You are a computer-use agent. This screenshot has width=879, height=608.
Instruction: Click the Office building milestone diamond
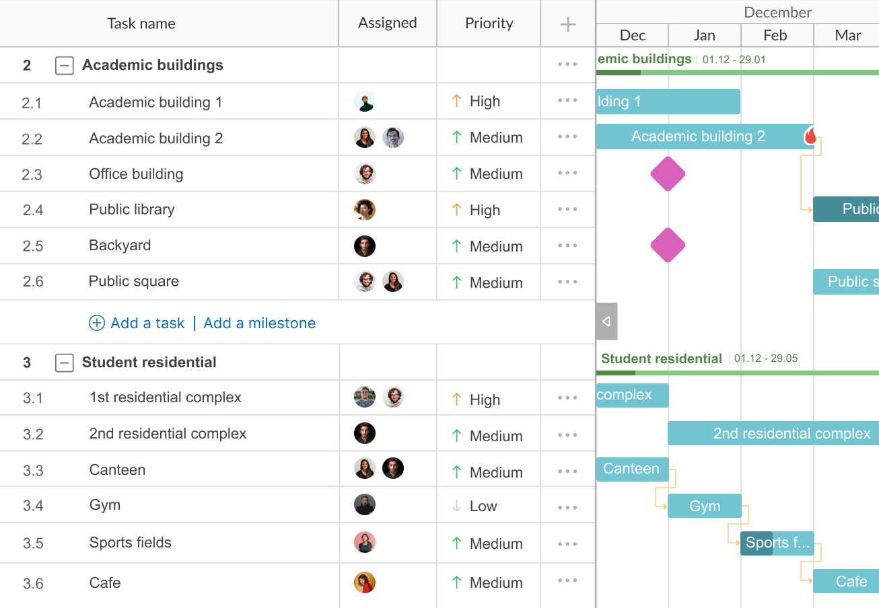668,174
